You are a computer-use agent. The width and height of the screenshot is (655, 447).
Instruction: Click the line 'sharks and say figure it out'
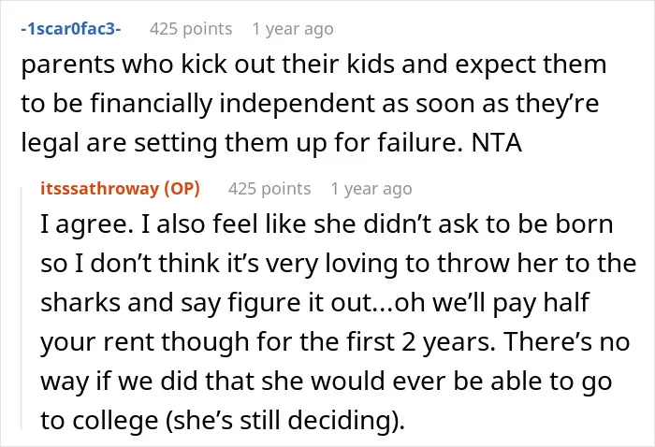click(x=314, y=302)
